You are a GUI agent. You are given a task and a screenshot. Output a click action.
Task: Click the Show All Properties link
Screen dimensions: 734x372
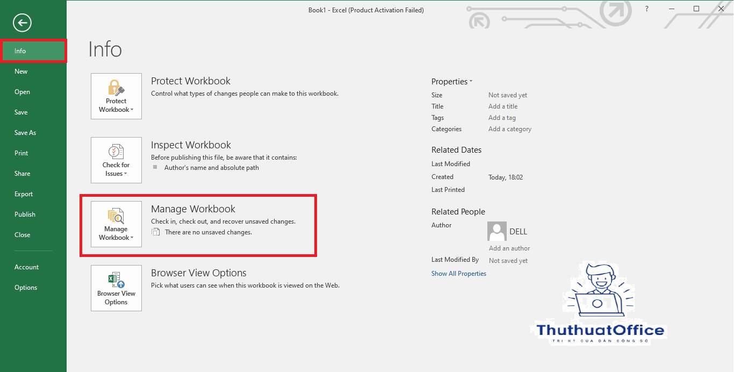tap(459, 274)
